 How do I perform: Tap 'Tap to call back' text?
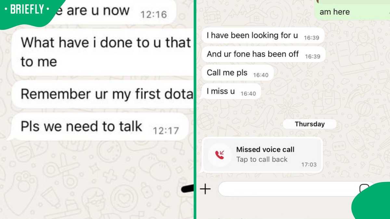click(262, 159)
